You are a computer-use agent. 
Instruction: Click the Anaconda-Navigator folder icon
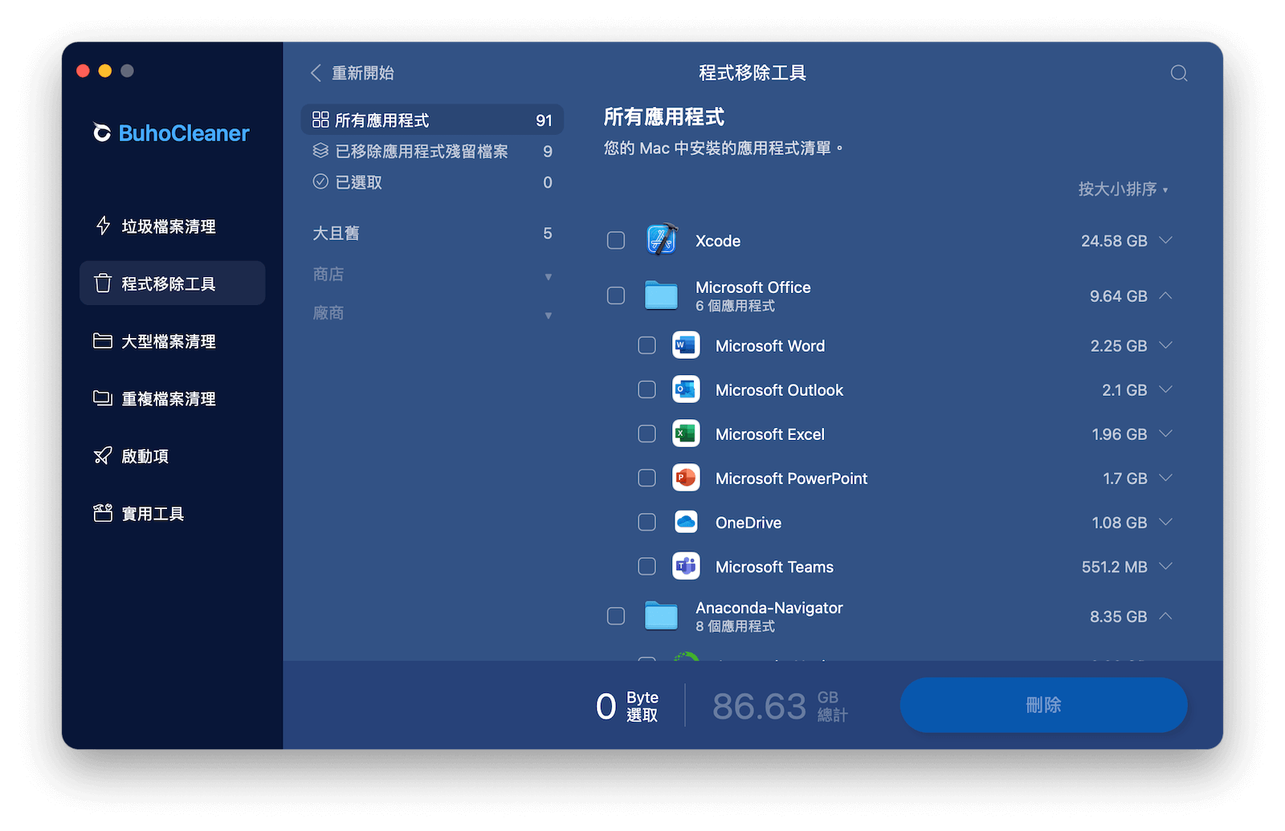(662, 616)
